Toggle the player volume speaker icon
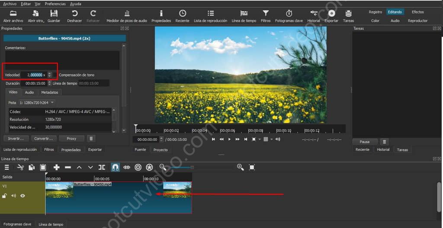The height and width of the screenshot is (228, 443). pyautogui.click(x=278, y=139)
